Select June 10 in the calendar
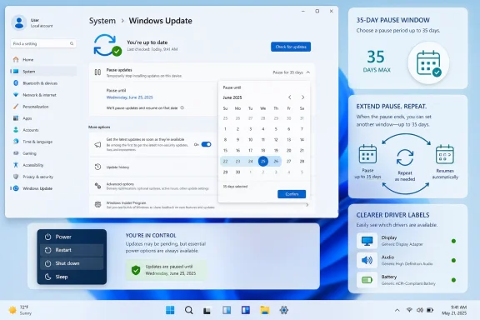The width and height of the screenshot is (480, 320). 250,140
